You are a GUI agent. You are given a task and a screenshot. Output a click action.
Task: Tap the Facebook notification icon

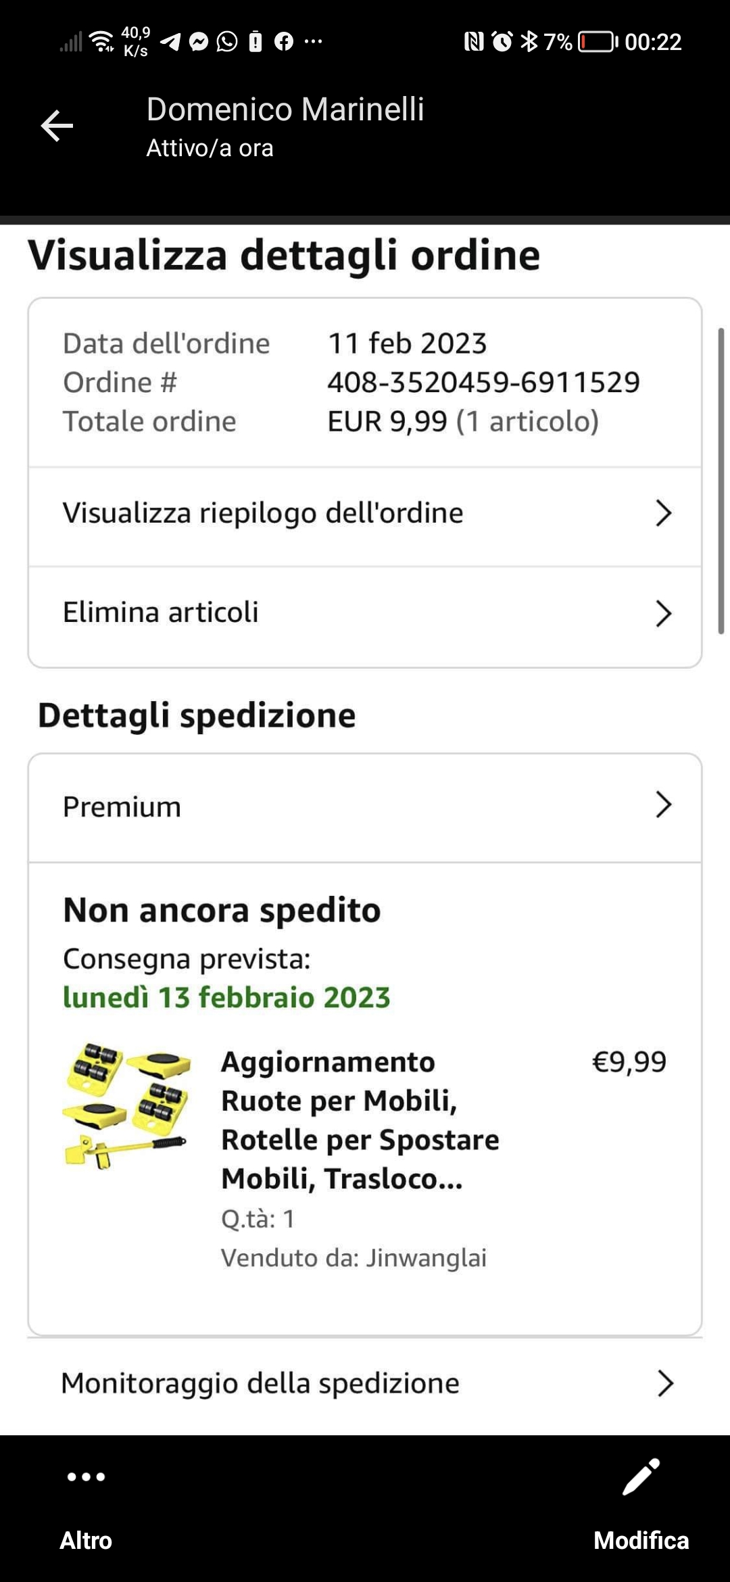(x=284, y=42)
